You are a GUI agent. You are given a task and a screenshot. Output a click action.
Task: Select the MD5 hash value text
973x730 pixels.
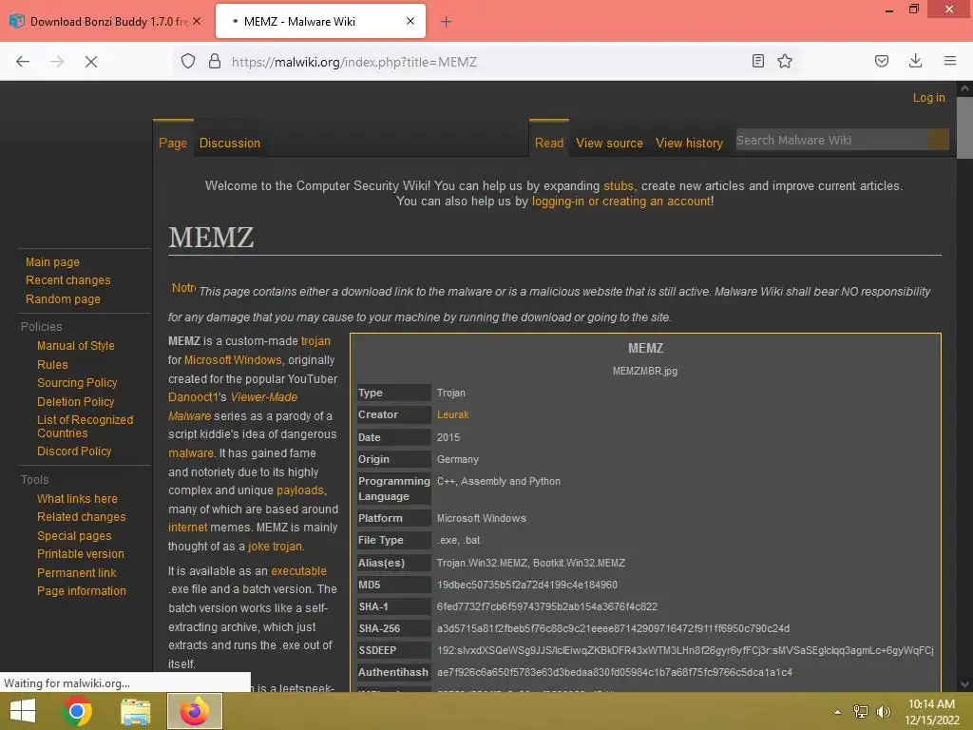tap(526, 585)
